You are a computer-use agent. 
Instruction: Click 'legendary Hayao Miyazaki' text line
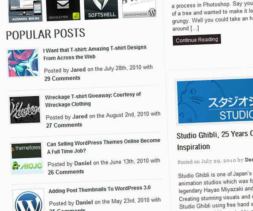[215, 190]
